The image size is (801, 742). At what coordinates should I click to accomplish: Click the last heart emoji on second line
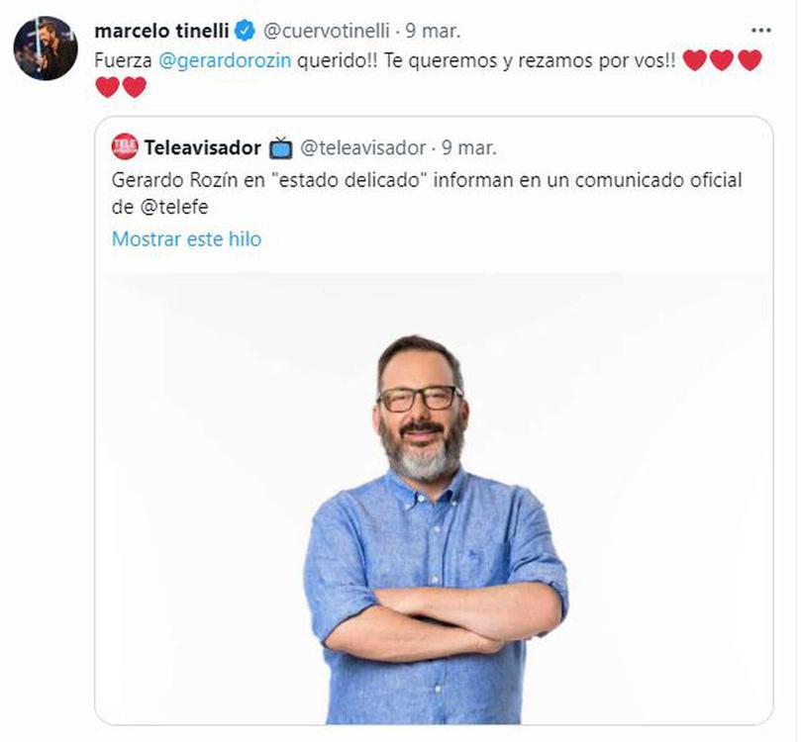point(135,87)
